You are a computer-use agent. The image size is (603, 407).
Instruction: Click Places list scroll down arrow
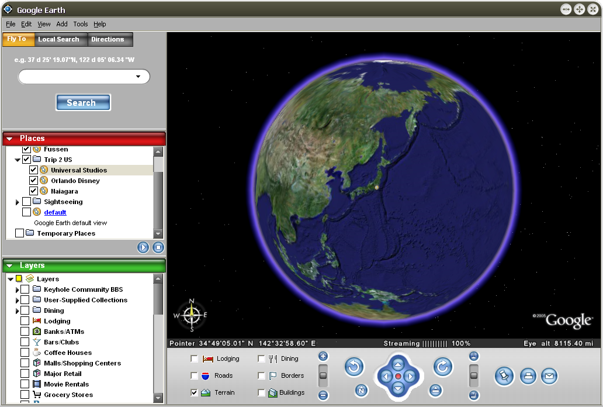click(158, 233)
